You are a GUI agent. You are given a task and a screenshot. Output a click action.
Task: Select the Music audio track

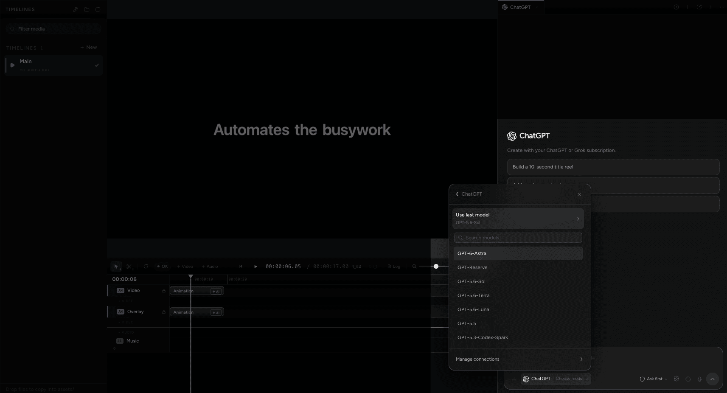[132, 341]
